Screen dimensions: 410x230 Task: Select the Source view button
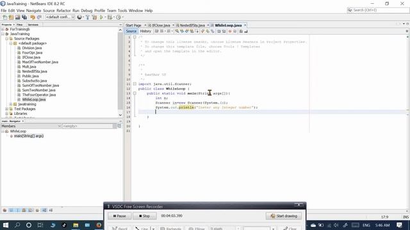131,31
